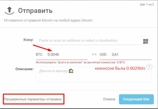Click the QR code scan icon
Viewport: 158px width, 109px height.
(x=146, y=41)
